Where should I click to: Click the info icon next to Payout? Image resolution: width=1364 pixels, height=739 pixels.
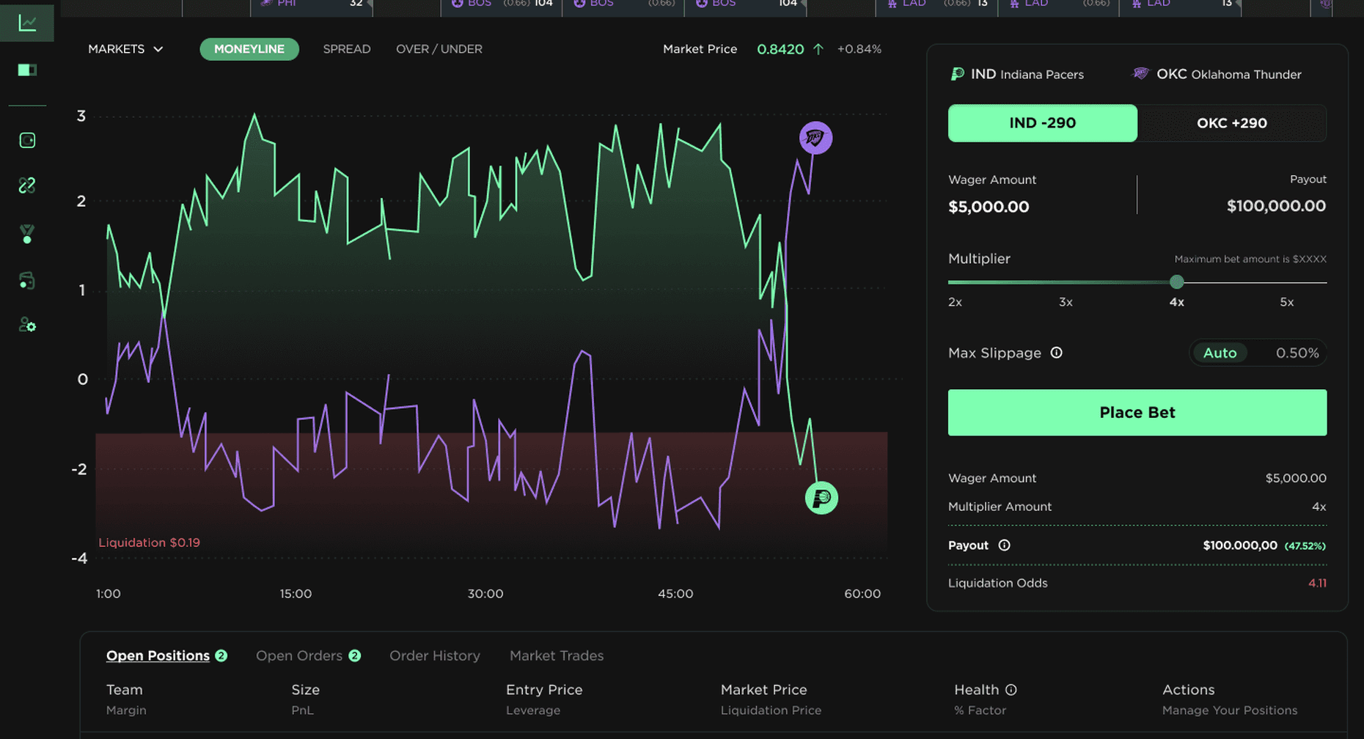[x=1004, y=545]
